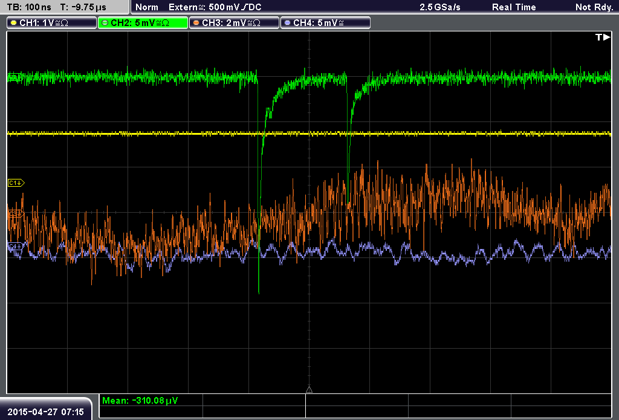Select the CH2: 5mV channel tab
Viewport: 619px width, 420px height.
(143, 23)
